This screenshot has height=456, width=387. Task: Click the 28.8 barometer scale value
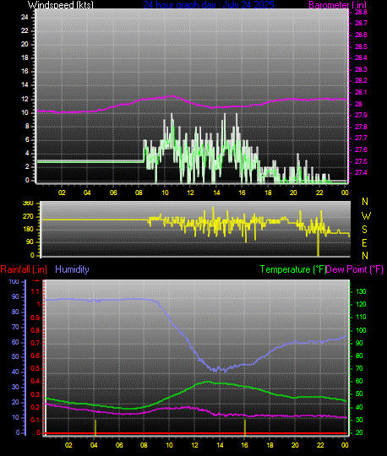tap(361, 12)
